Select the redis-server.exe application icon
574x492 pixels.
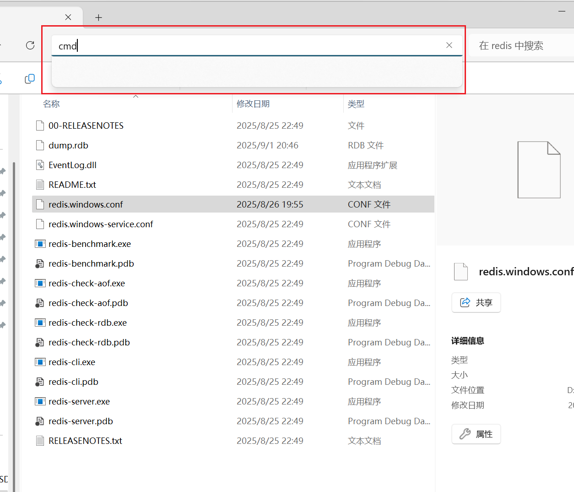pyautogui.click(x=40, y=401)
